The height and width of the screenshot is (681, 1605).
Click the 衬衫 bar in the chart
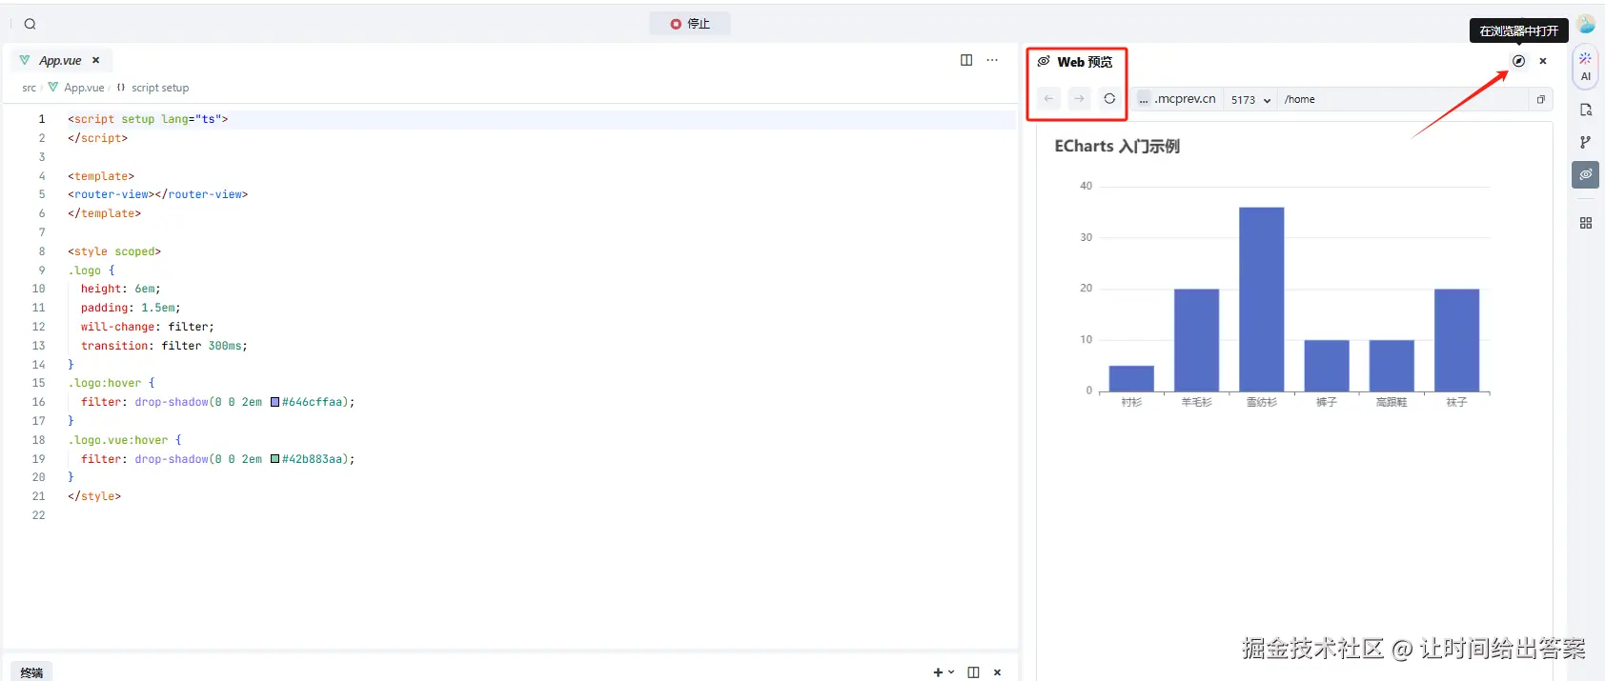1131,378
